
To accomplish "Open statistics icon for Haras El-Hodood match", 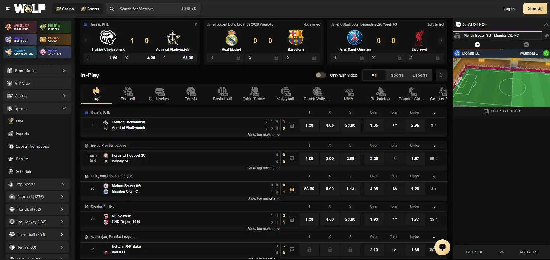I will 292,159.
